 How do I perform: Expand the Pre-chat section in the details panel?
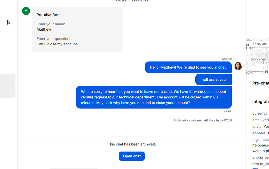click(260, 83)
